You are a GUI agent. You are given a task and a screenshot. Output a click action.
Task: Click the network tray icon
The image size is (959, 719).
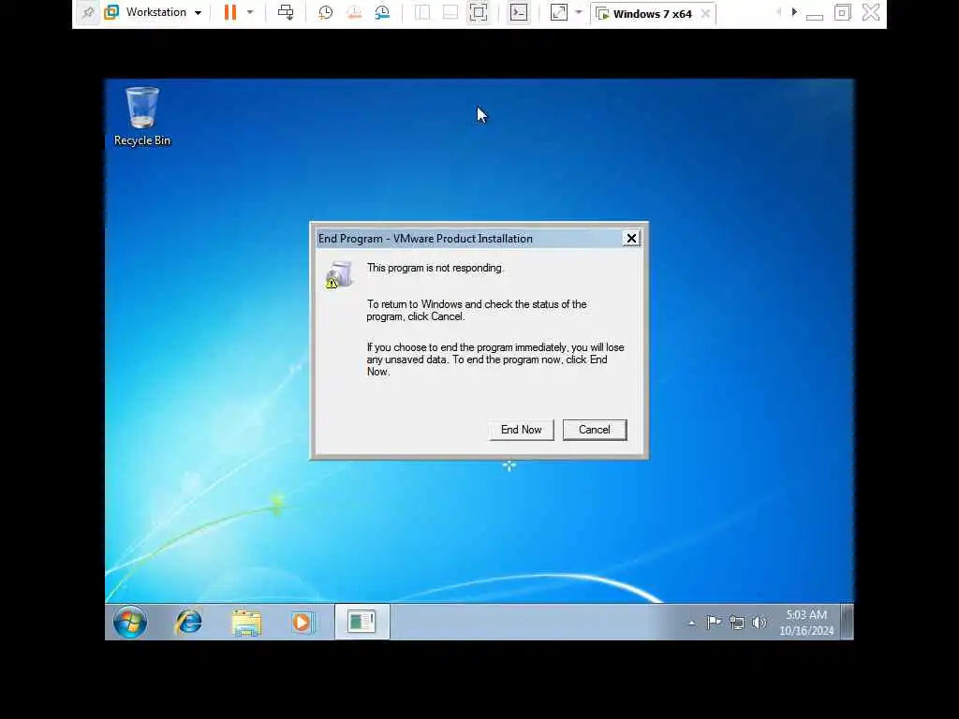pyautogui.click(x=737, y=623)
